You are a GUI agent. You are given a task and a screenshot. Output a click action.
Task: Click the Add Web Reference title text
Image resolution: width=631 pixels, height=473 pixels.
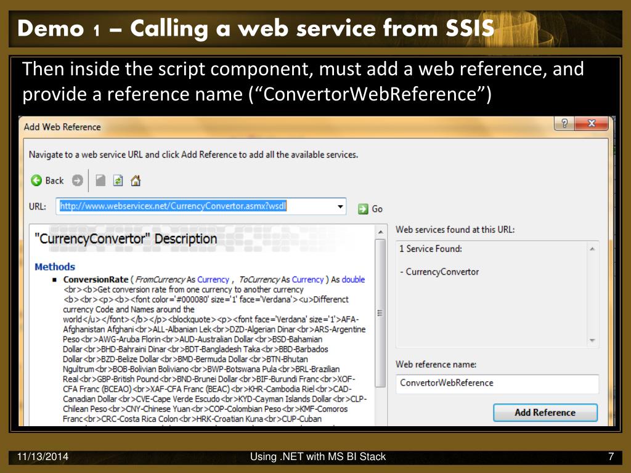pos(62,127)
